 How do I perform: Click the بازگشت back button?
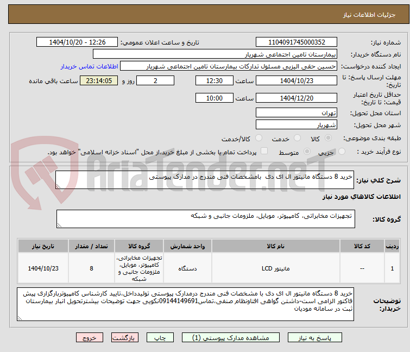[124, 338]
